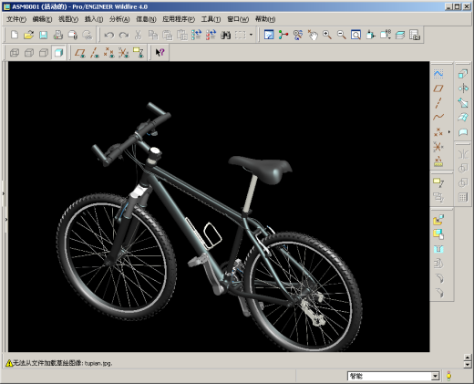The image size is (474, 384).
Task: Activate the context-sensitive help cursor
Action: pos(160,53)
